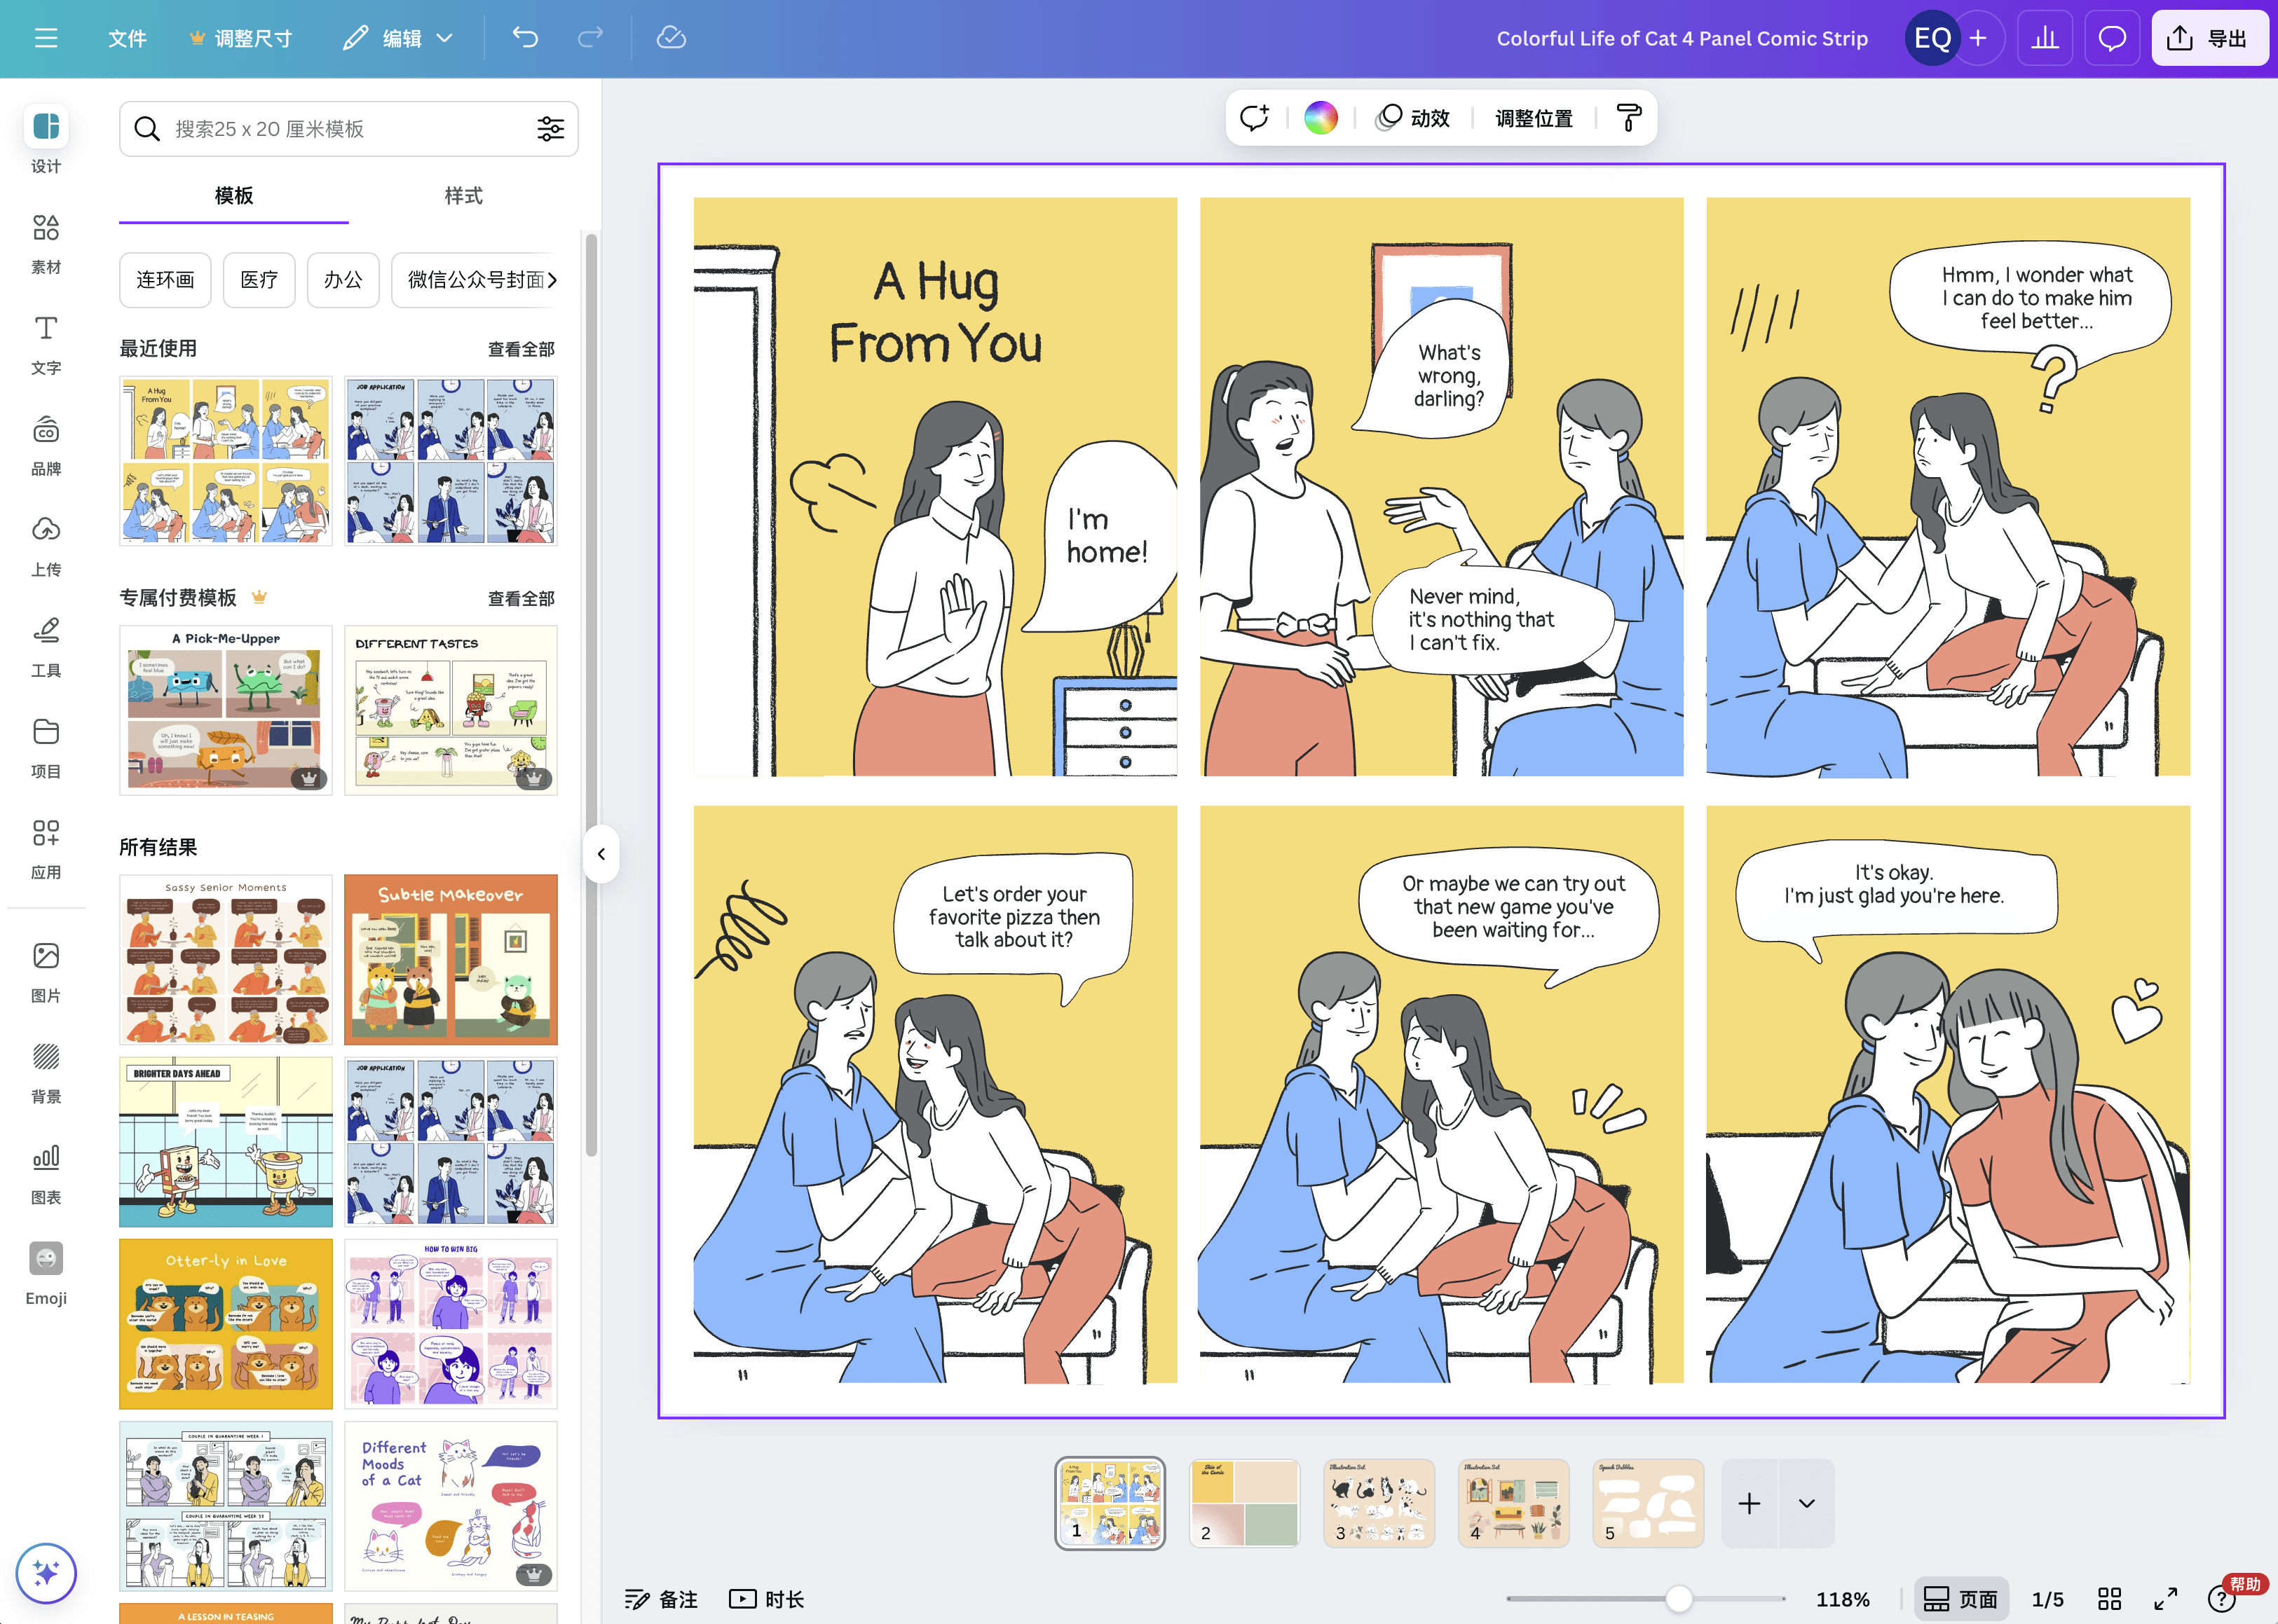Viewport: 2278px width, 1624px height.
Task: Open the chevron beside the add-page button
Action: click(x=1807, y=1503)
